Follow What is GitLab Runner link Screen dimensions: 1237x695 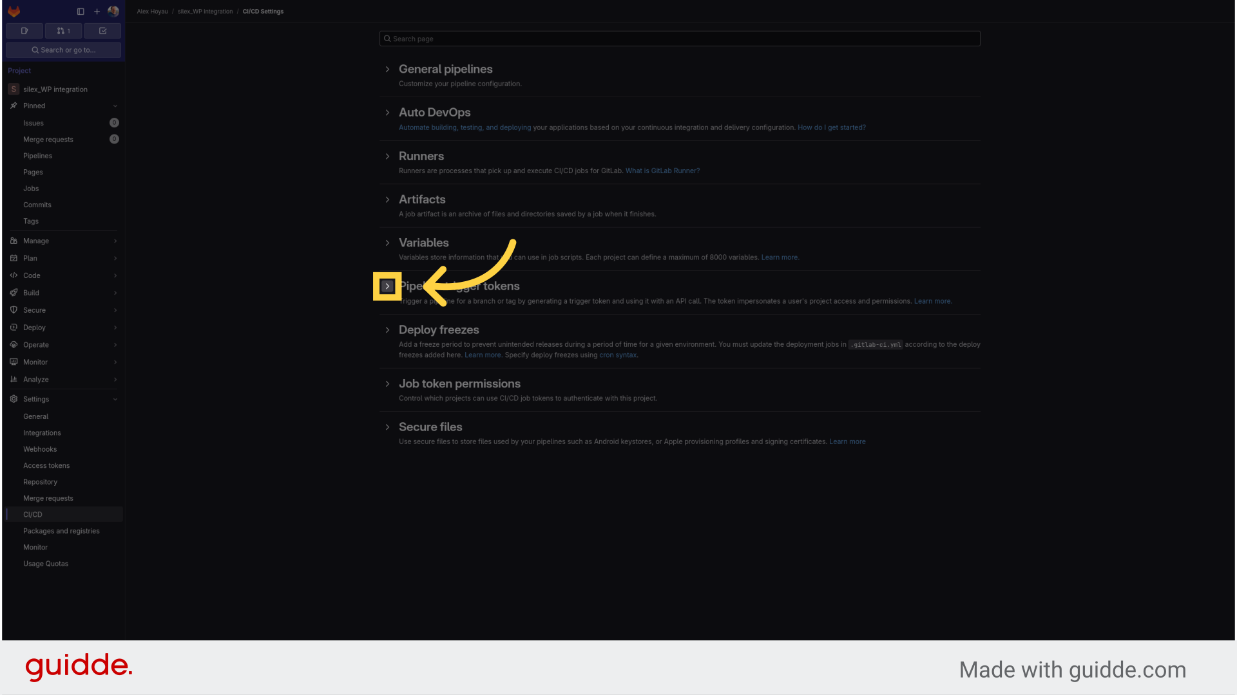click(662, 171)
